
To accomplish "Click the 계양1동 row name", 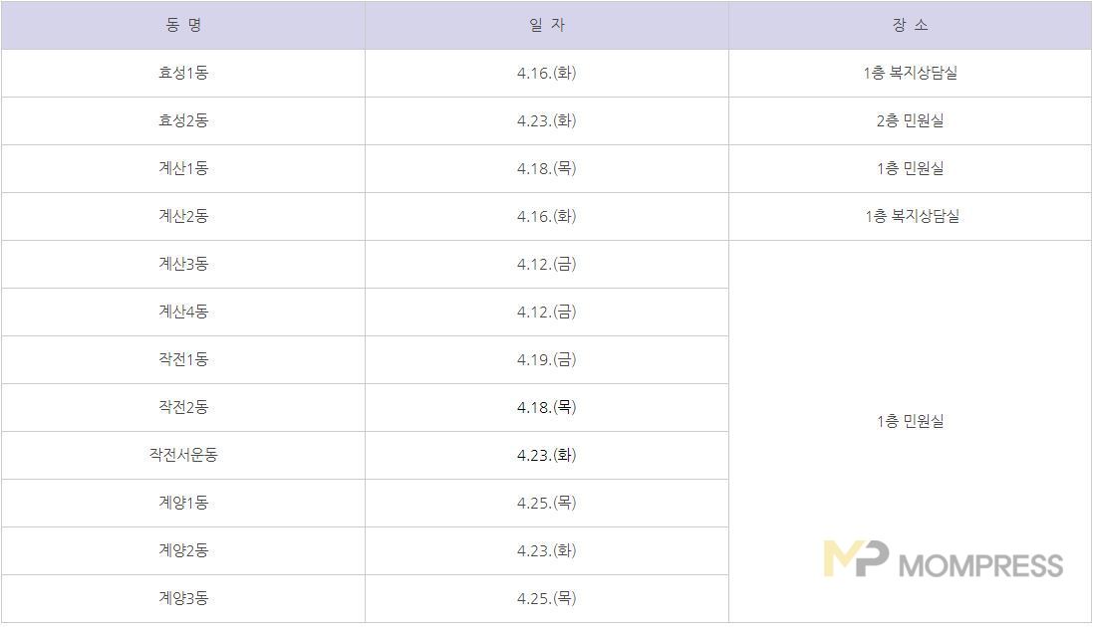I will pyautogui.click(x=183, y=503).
